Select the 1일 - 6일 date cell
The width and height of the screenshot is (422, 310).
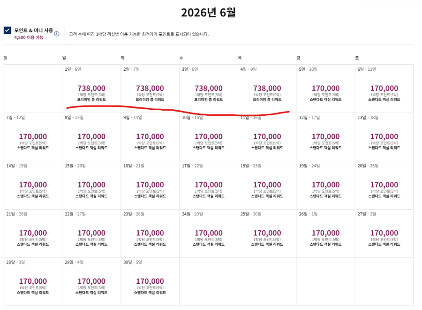point(91,89)
